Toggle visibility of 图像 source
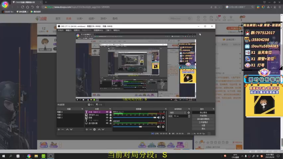The height and width of the screenshot is (159, 283). tap(107, 118)
